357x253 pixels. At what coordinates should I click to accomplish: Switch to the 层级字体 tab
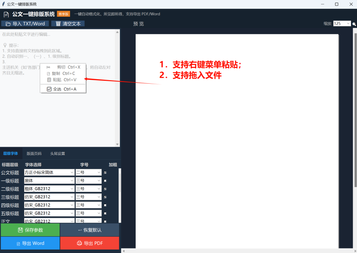(10, 154)
